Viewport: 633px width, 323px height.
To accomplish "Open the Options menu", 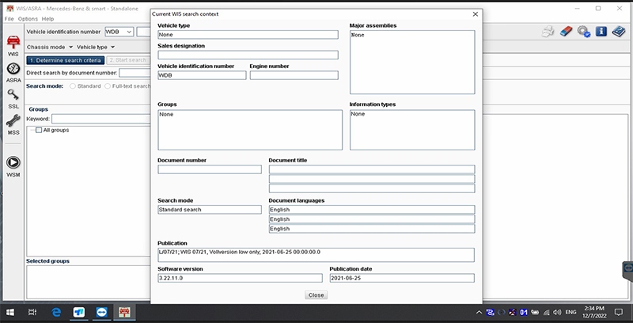I will pyautogui.click(x=28, y=19).
